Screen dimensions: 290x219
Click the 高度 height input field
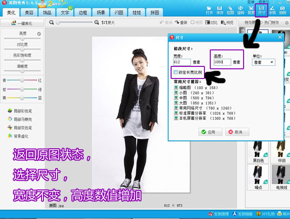tap(220, 62)
